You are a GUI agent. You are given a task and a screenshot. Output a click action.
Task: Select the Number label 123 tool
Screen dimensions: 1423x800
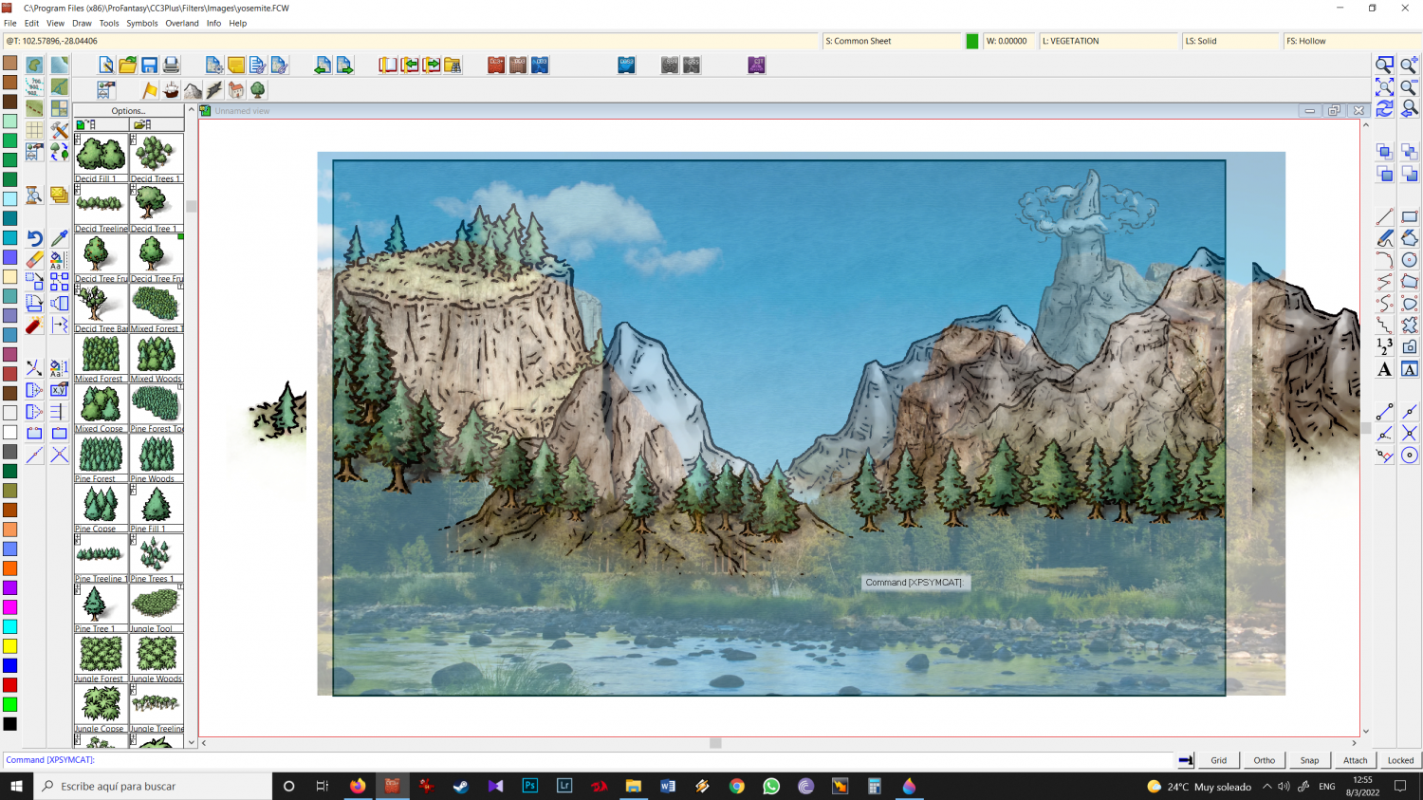click(1385, 347)
